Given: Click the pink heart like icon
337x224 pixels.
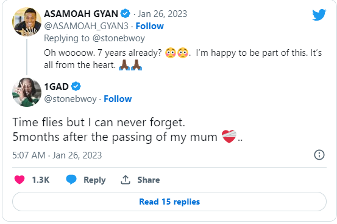Looking at the screenshot, I should click(20, 180).
